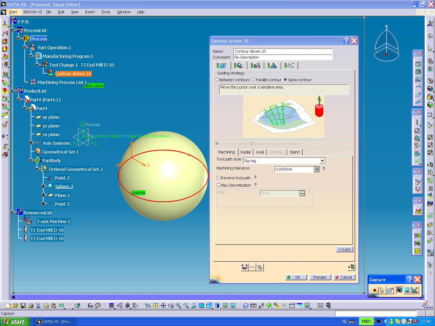Click the help question mark in Contour-driven dialog

pos(346,41)
